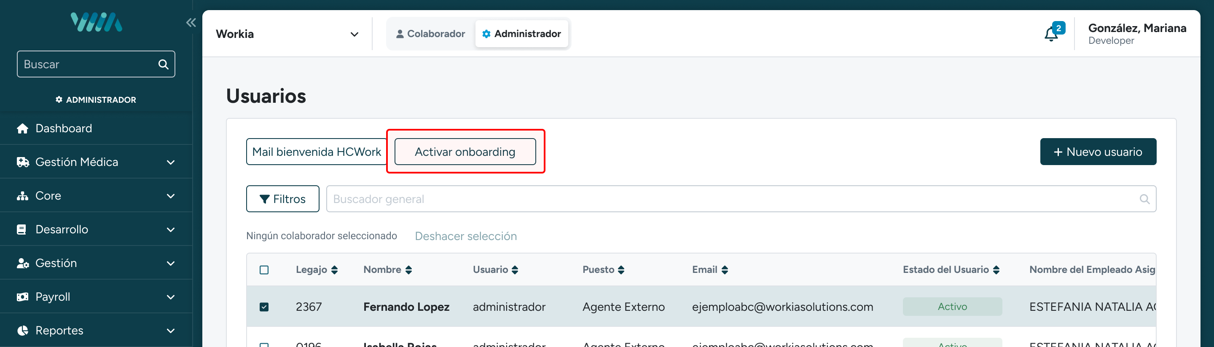Open the González, Mariana user profile

[1137, 34]
